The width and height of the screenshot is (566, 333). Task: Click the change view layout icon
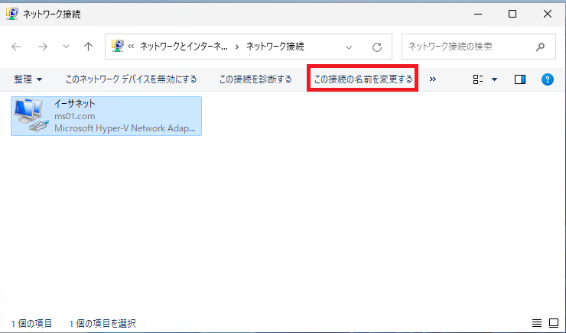(478, 79)
